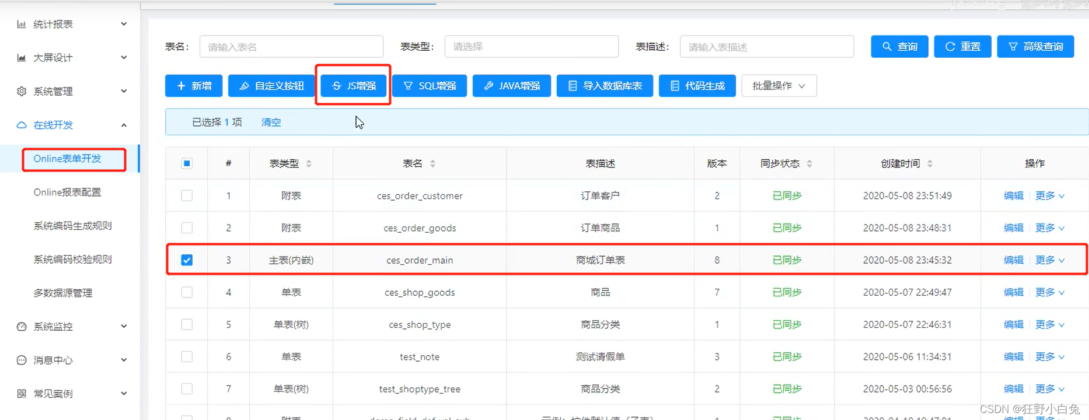Click 编辑 for ces_order_goods row
Viewport: 1089px width, 420px height.
point(1014,228)
